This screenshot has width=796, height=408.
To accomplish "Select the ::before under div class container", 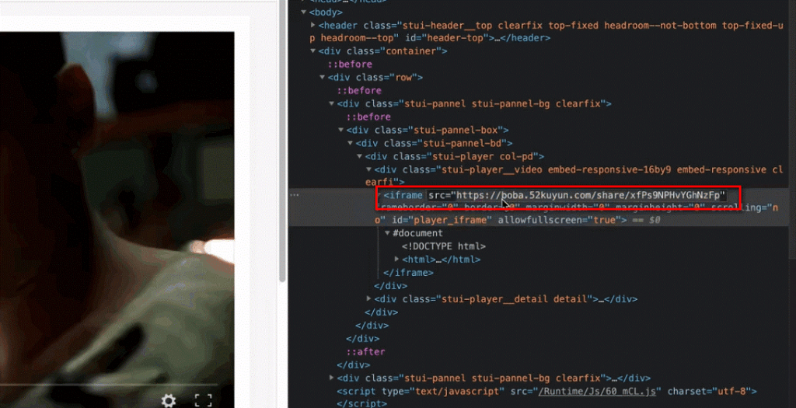I will point(350,64).
